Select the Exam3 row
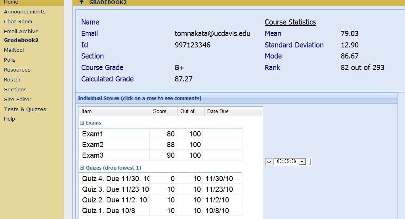Screen dimensions: 405x219 pos(160,155)
